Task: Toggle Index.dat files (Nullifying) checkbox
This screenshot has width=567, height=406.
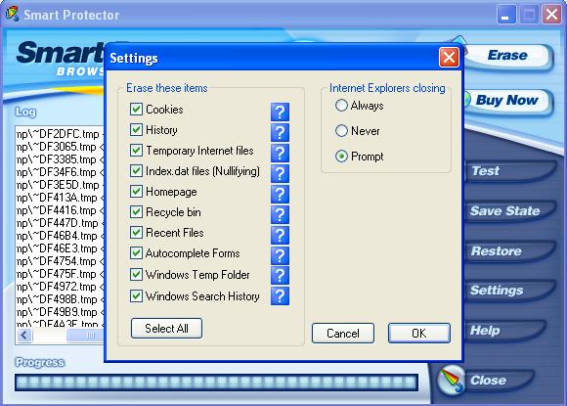Action: 136,171
